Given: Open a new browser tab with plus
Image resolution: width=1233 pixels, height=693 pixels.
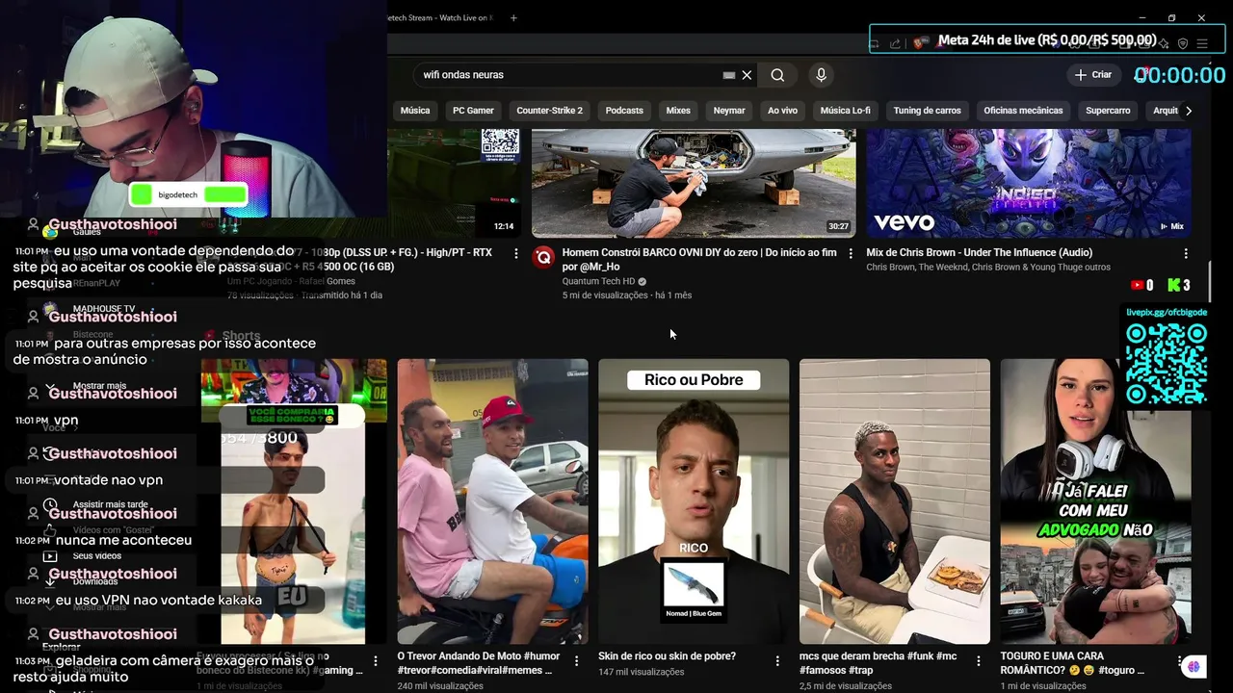Looking at the screenshot, I should 513,17.
